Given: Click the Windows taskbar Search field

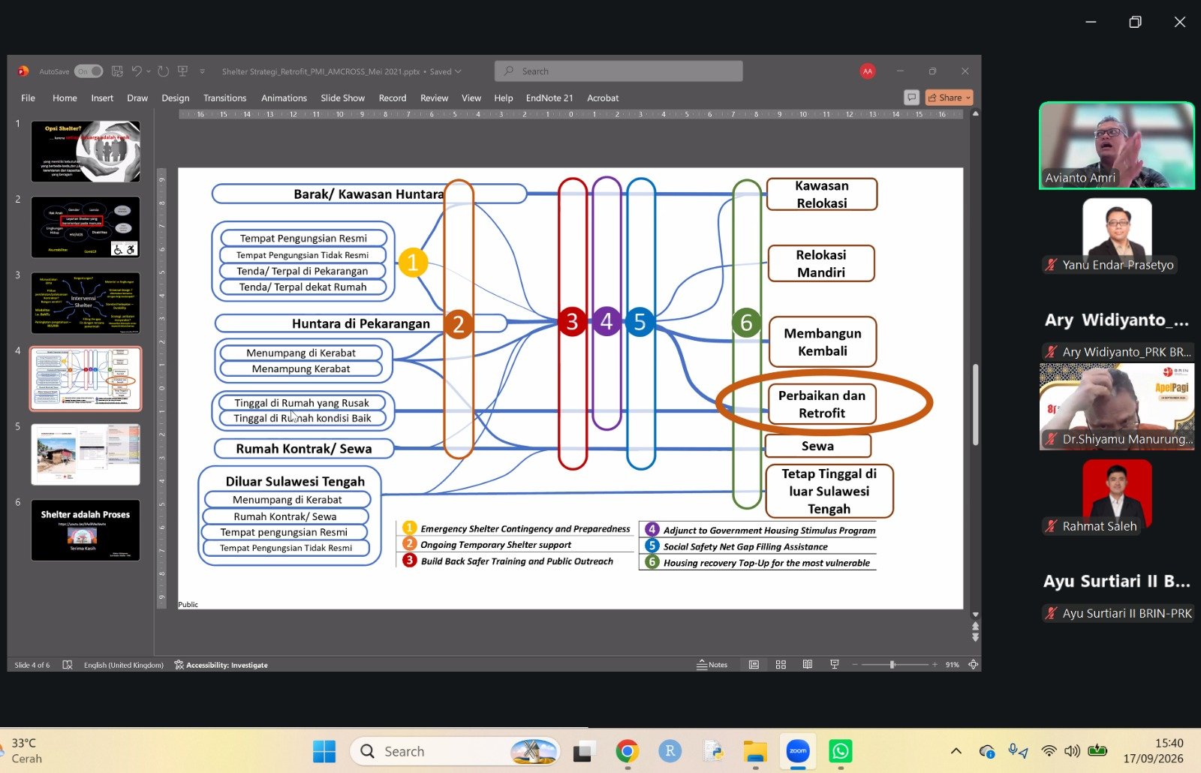Looking at the screenshot, I should [x=456, y=751].
